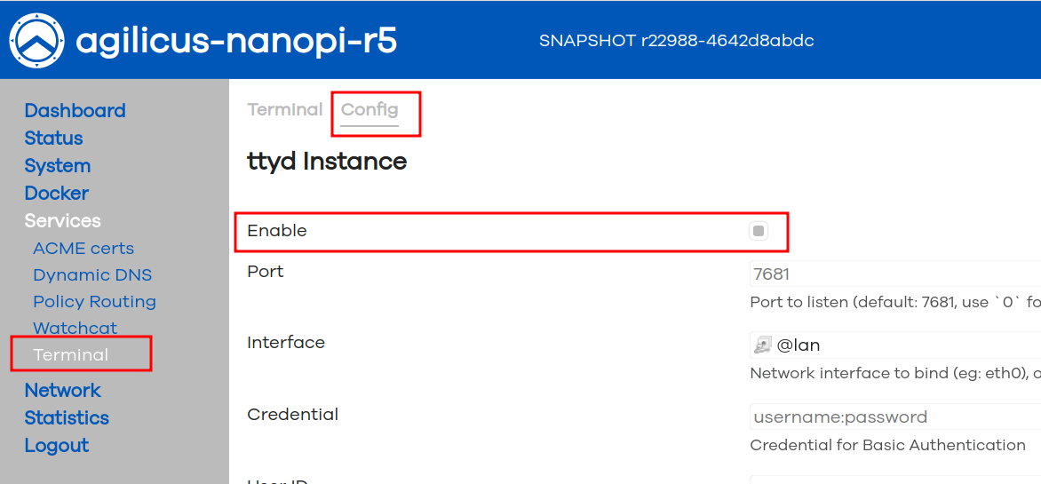Click the Port input field
Viewport: 1041px width, 484px height.
(x=888, y=274)
